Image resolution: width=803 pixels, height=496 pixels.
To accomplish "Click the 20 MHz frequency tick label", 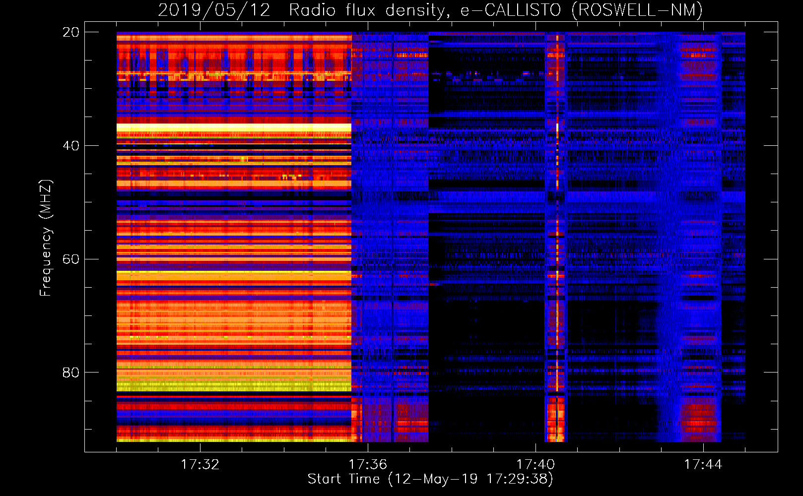I will point(70,32).
